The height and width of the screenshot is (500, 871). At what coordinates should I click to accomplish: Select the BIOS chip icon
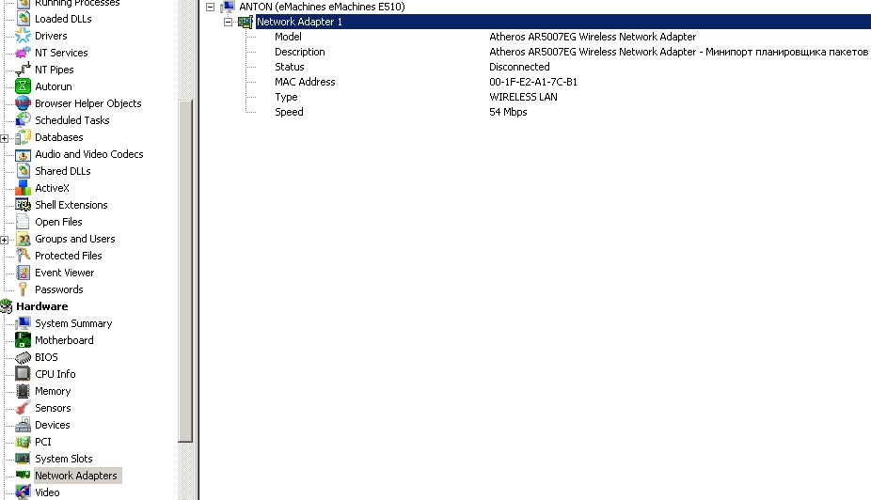click(x=24, y=357)
